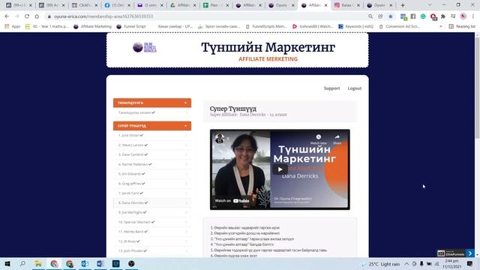This screenshot has height=270, width=480.
Task: Open the browser home page icon
Action: 37,16
